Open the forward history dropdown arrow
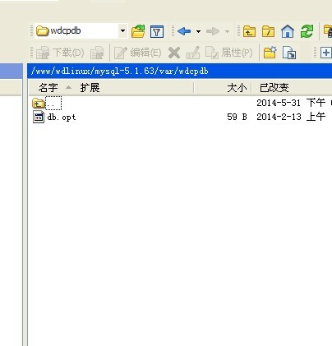 227,31
